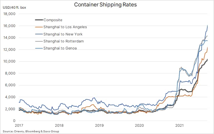This screenshot has width=214, height=134.
Task: Click the Shanghai to Genoa legend line marker
Action: [38, 49]
